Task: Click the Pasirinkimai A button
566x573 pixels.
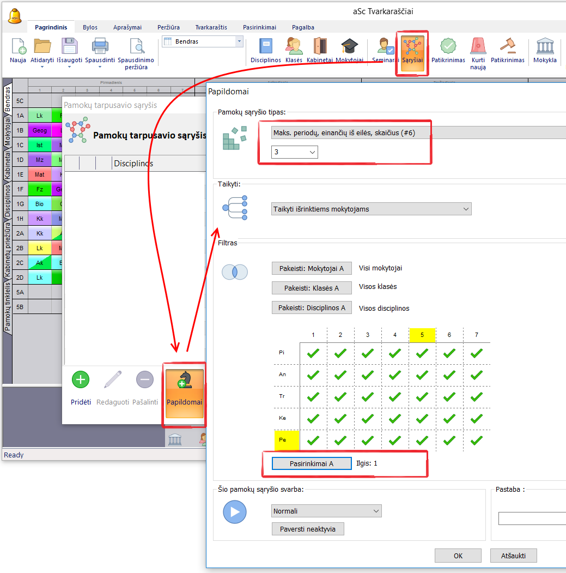Action: (312, 463)
